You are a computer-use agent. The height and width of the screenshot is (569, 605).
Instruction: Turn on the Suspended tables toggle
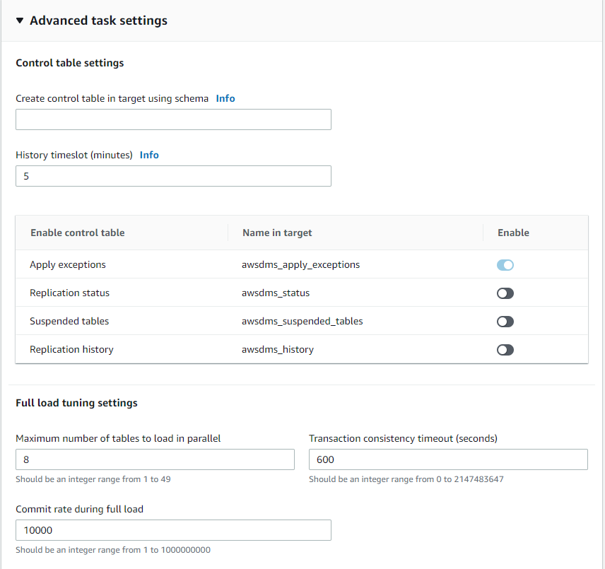(x=505, y=322)
